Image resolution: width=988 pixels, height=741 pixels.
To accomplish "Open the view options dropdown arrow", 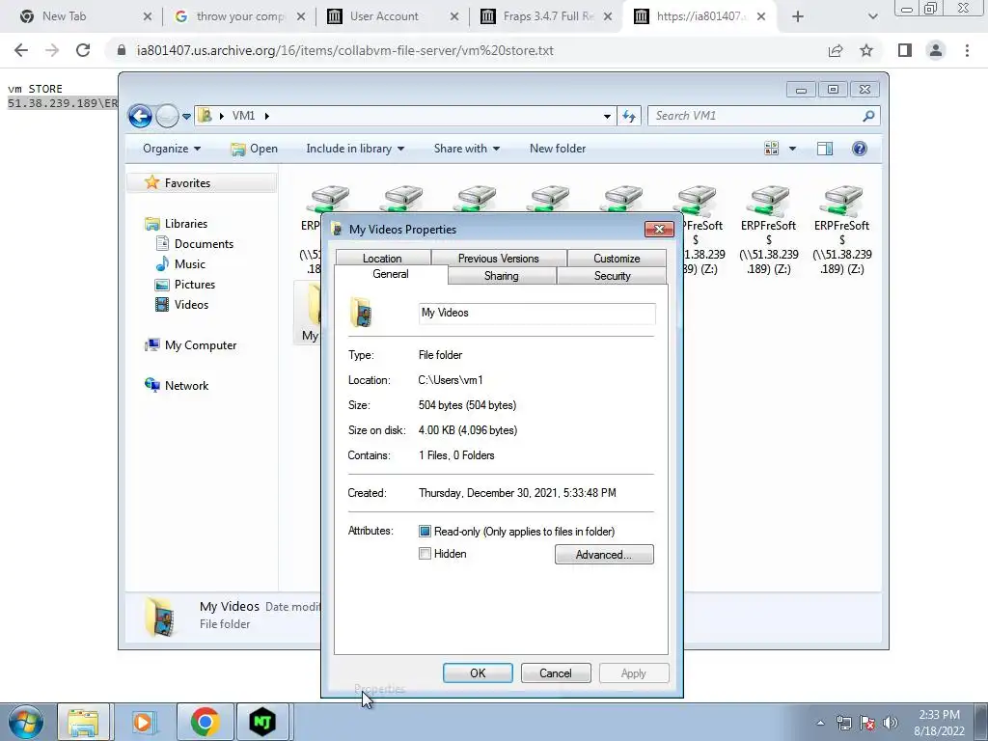I will [792, 149].
